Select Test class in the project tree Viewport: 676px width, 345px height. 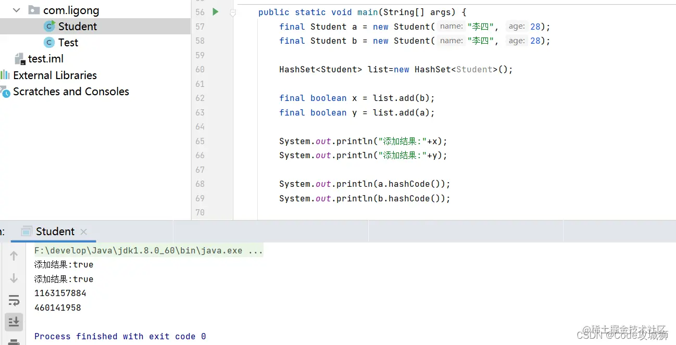pyautogui.click(x=68, y=43)
